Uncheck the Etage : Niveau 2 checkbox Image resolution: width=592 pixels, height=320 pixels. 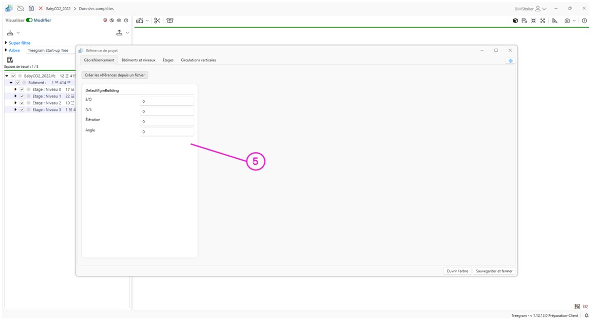[x=22, y=103]
